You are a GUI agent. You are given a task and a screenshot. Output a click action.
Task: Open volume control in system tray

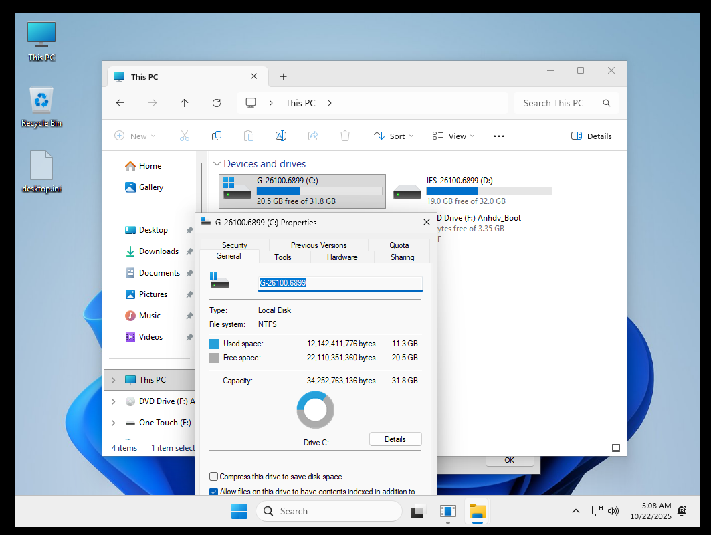[613, 511]
